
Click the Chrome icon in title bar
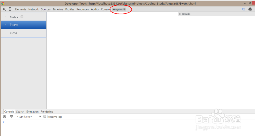coord(3,3)
